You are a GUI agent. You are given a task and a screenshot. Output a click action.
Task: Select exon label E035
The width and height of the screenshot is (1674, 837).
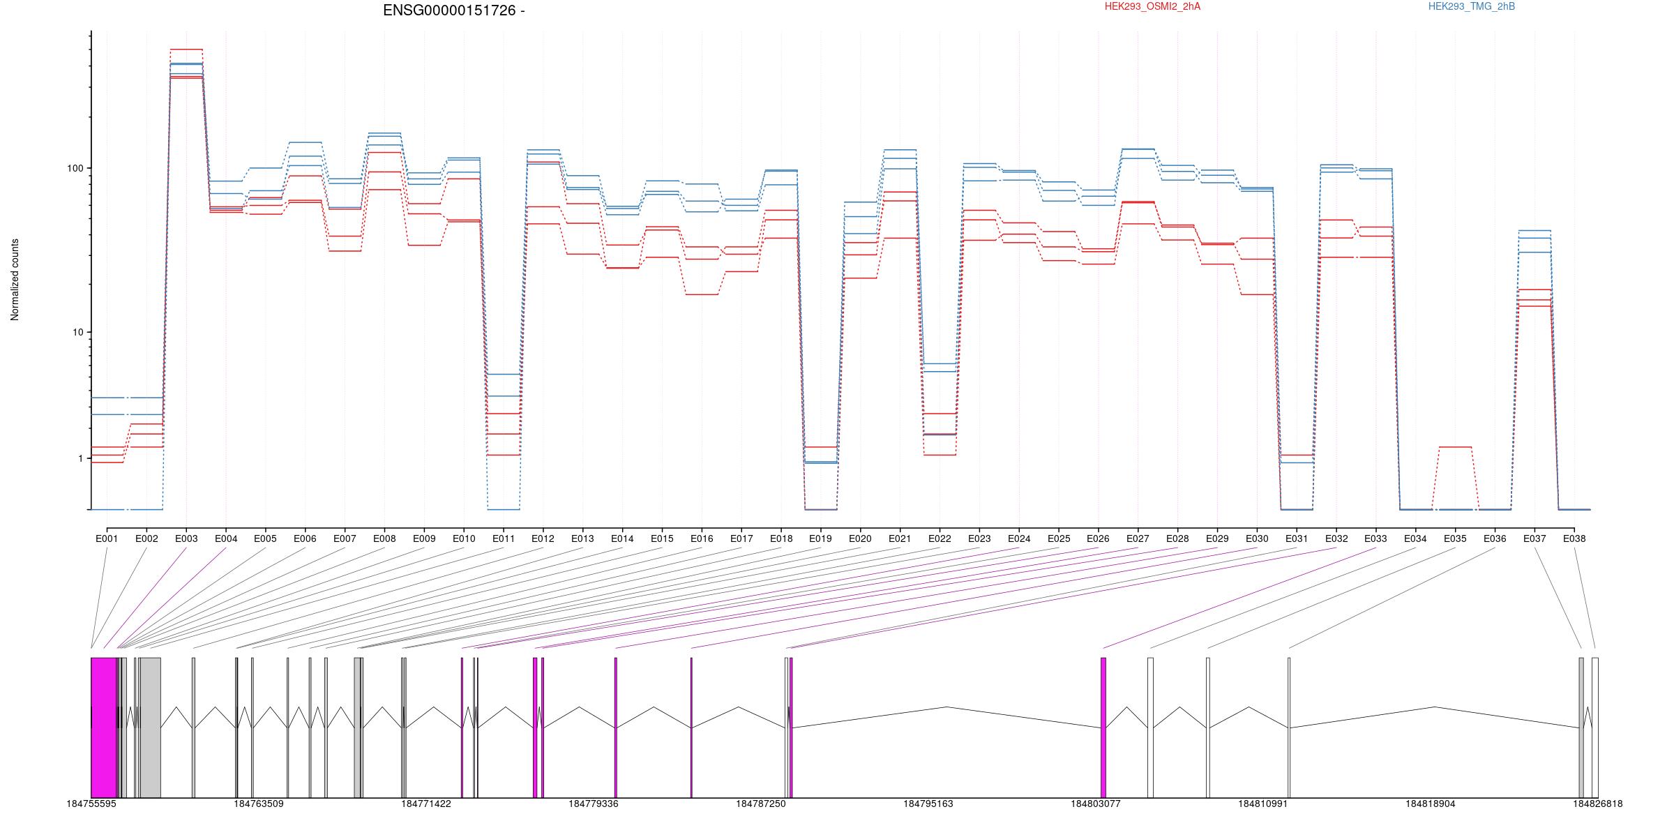pyautogui.click(x=1455, y=538)
